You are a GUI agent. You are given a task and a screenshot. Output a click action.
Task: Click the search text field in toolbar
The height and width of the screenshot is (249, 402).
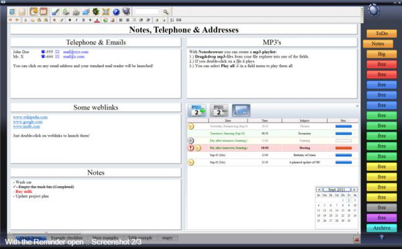point(147,12)
